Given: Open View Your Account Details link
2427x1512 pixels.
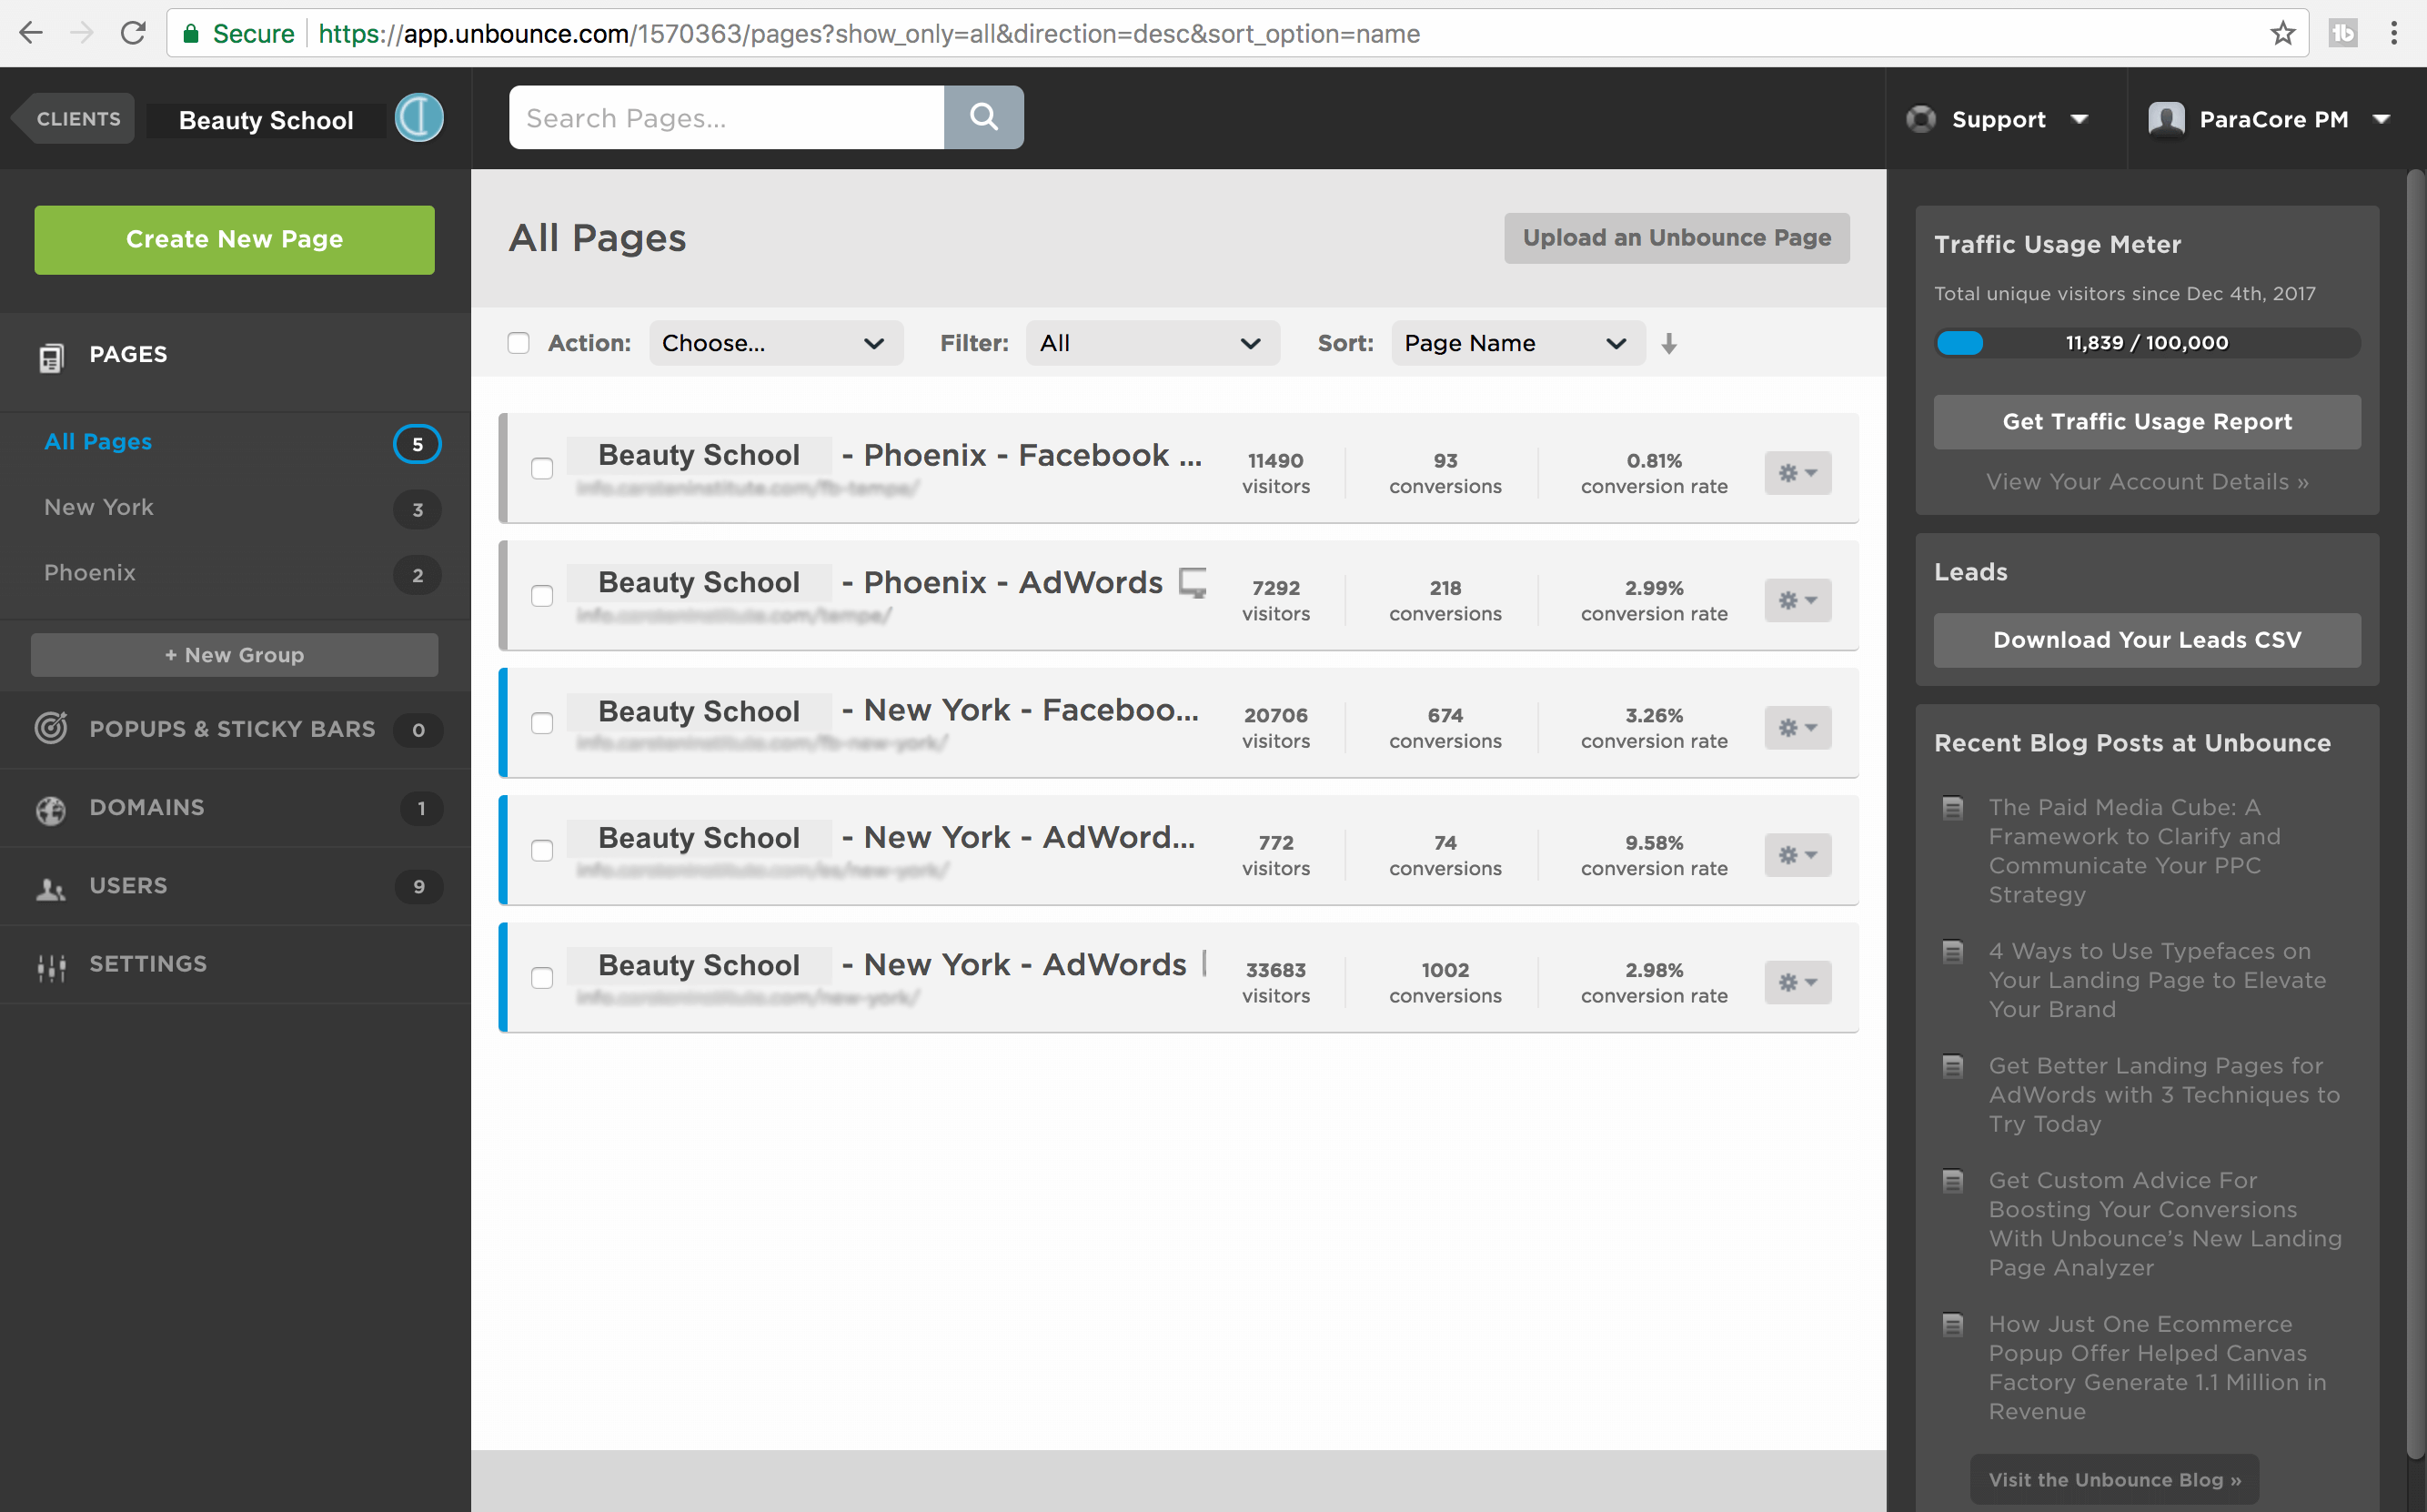Looking at the screenshot, I should click(x=2146, y=482).
